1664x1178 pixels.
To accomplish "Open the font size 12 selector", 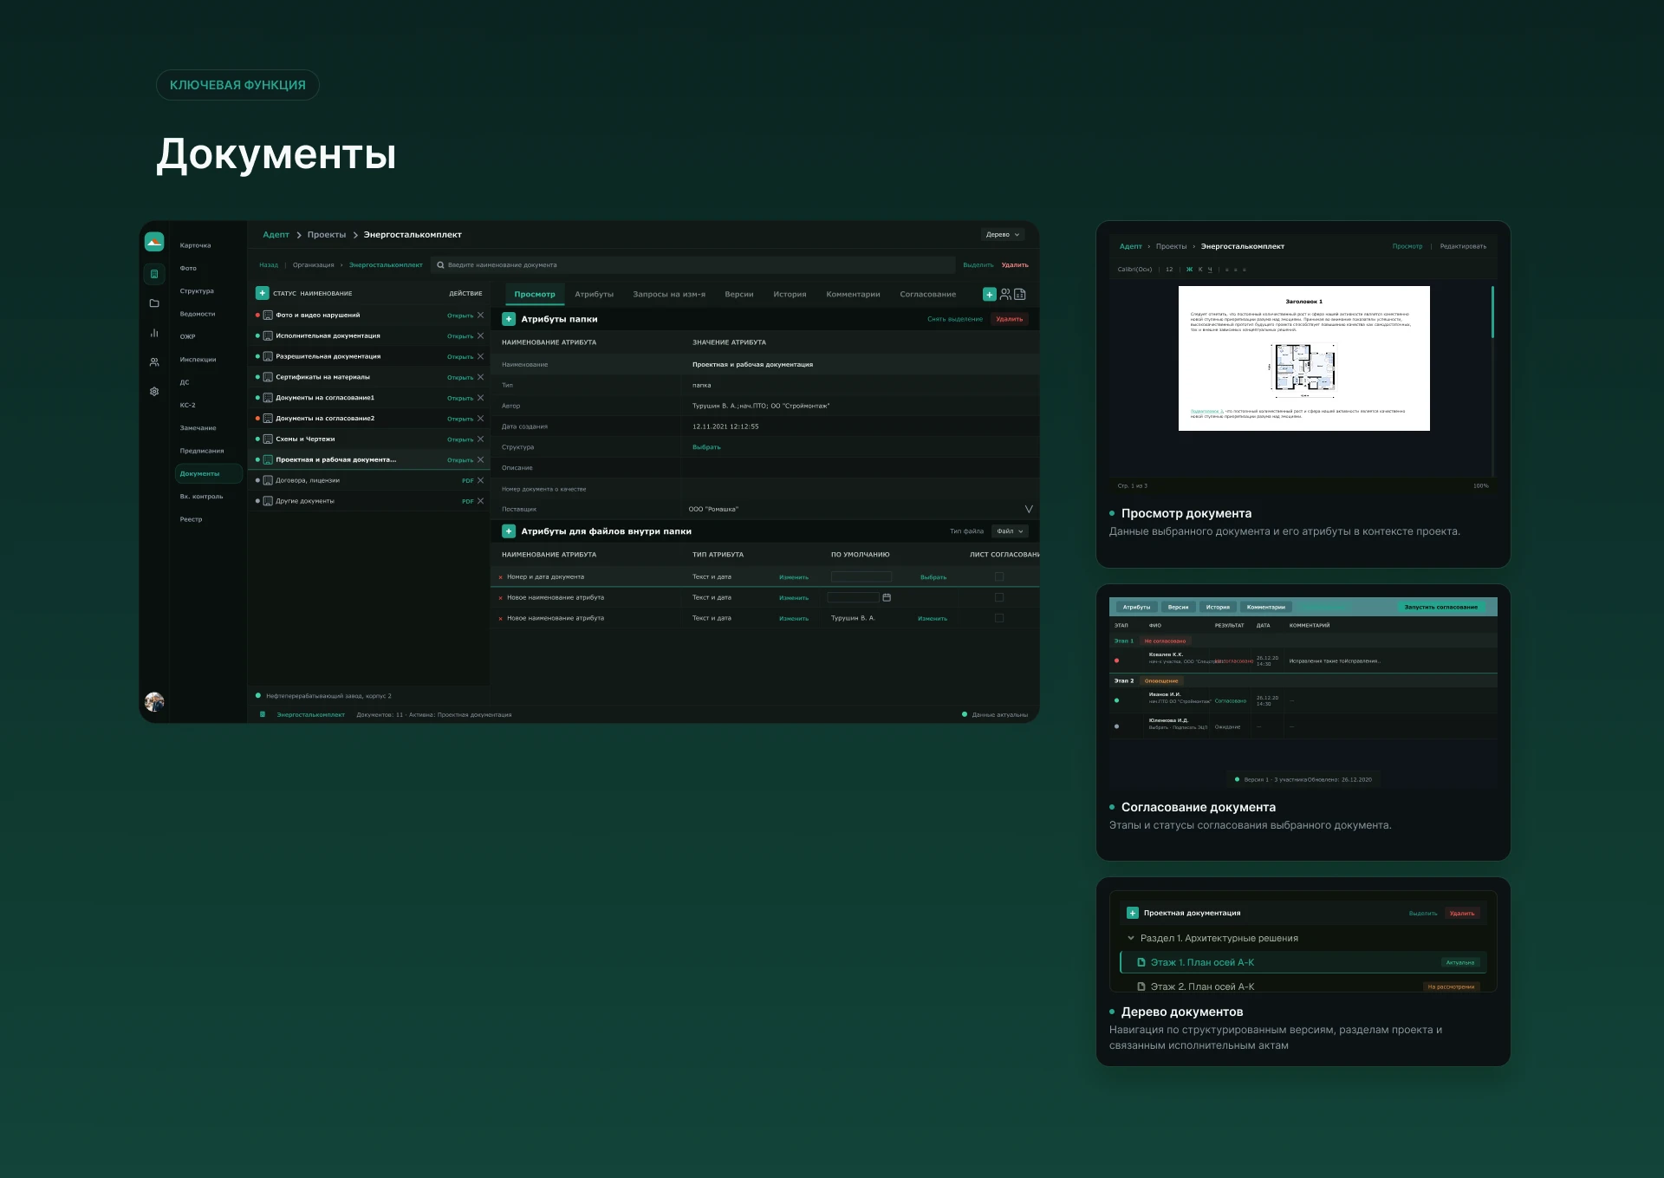I will point(1169,270).
